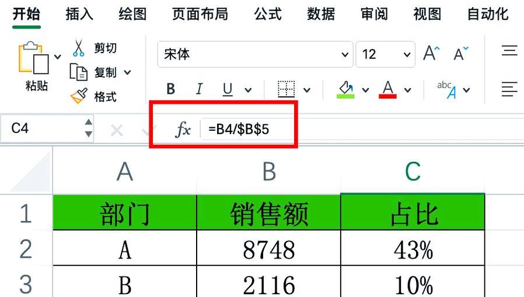Click the cell borders icon
This screenshot has height=297, width=524.
287,89
